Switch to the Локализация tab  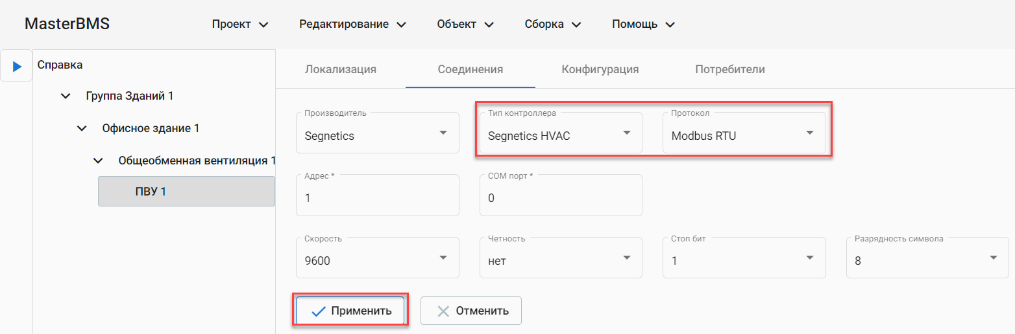(x=341, y=69)
